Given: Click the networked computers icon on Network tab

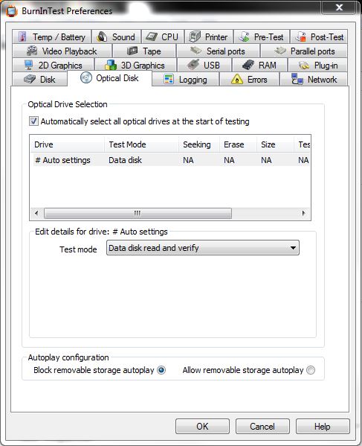Looking at the screenshot, I should (x=297, y=80).
